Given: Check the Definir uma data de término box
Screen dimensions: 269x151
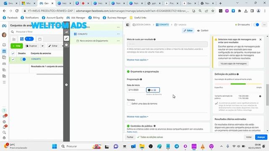Looking at the screenshot, I should point(129,104).
